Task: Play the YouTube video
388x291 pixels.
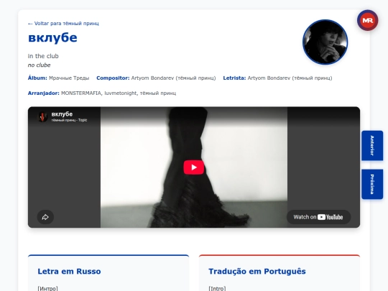Action: click(x=194, y=167)
